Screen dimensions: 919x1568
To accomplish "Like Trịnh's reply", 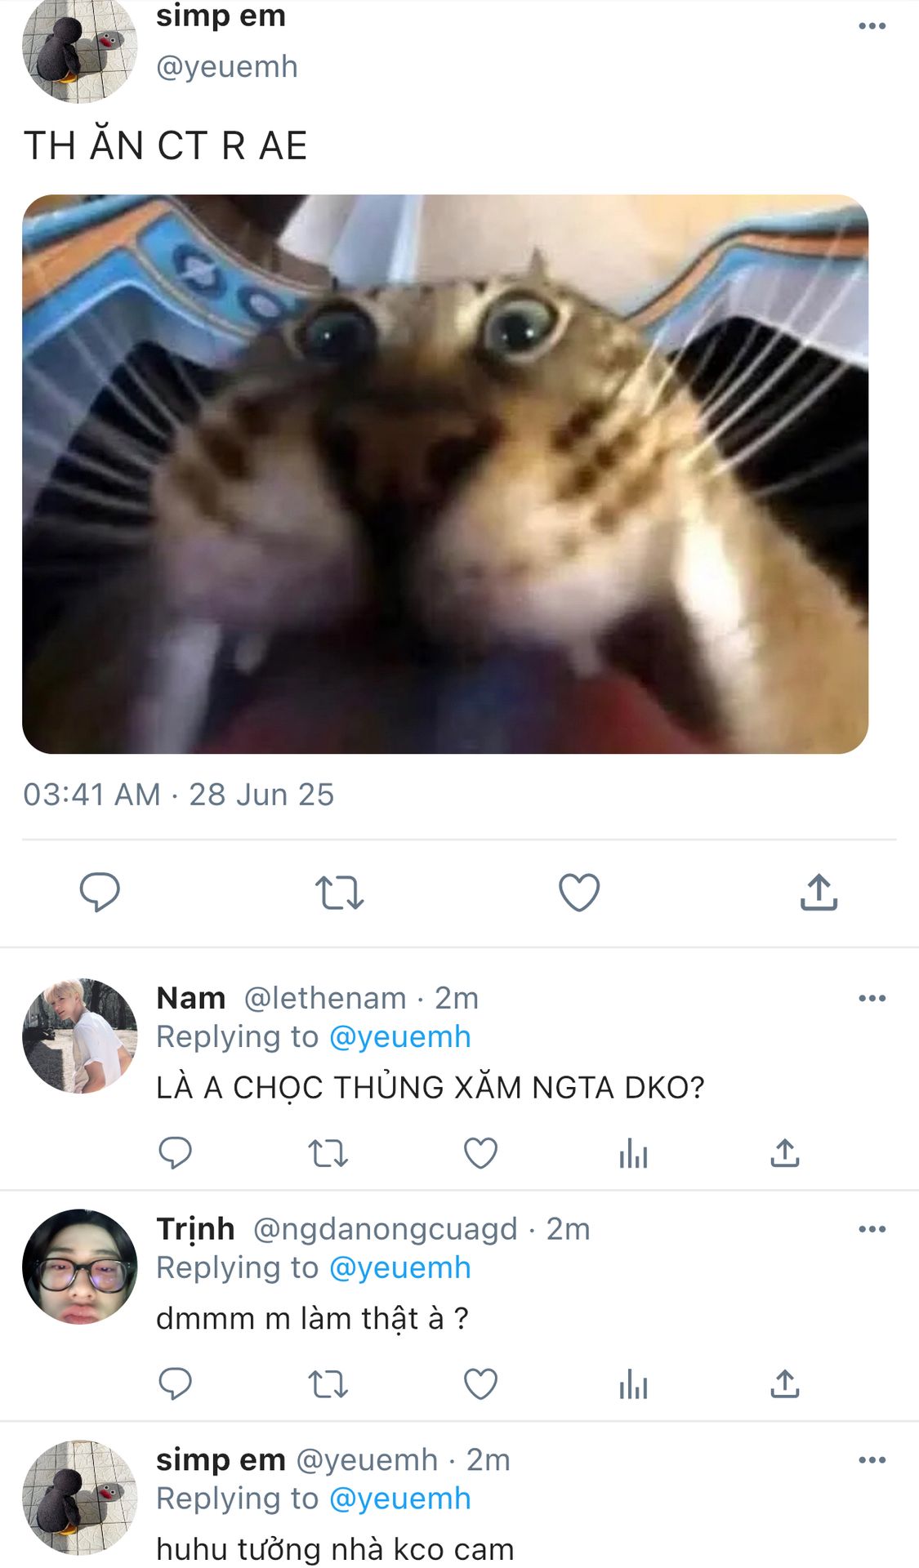I will point(480,1384).
